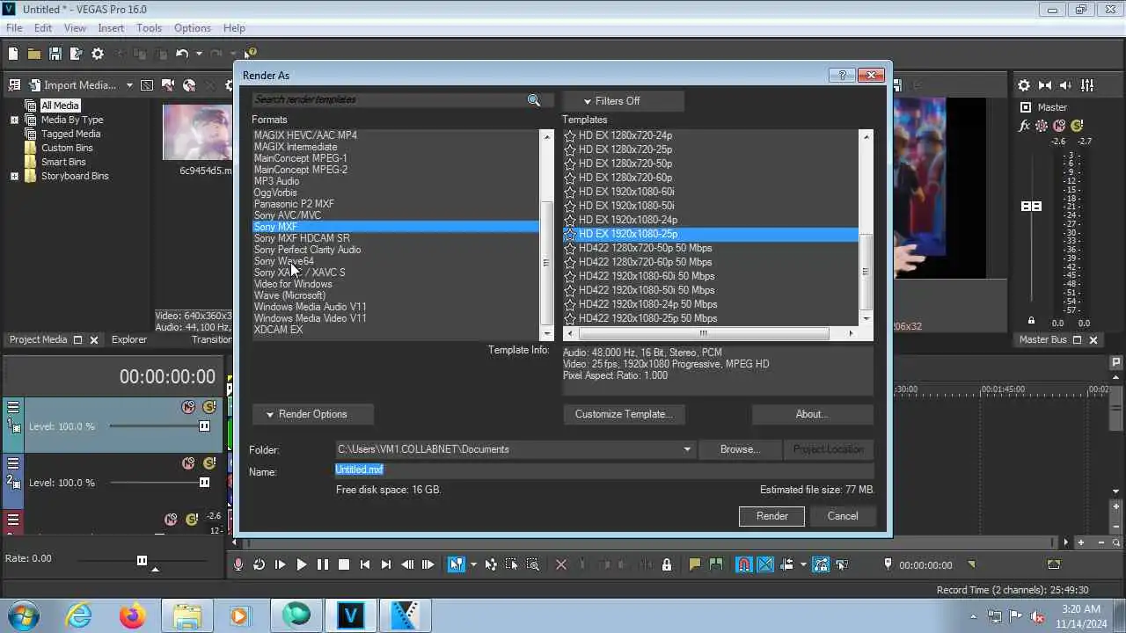1126x633 pixels.
Task: Open the edit tool dropdown arrow
Action: tap(473, 564)
